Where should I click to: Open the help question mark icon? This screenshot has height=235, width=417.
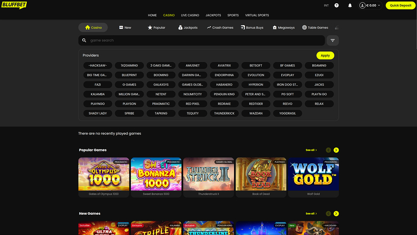(x=336, y=5)
